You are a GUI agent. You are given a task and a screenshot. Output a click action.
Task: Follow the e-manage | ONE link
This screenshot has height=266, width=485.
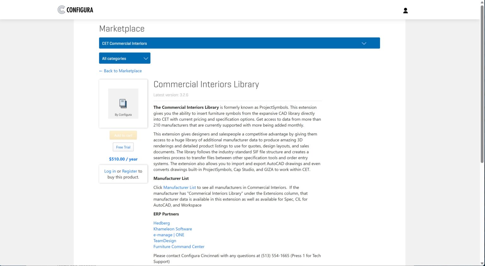coord(169,235)
